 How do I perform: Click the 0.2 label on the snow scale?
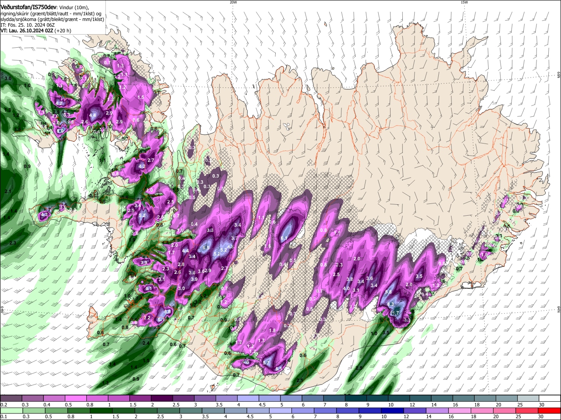pyautogui.click(x=4, y=405)
